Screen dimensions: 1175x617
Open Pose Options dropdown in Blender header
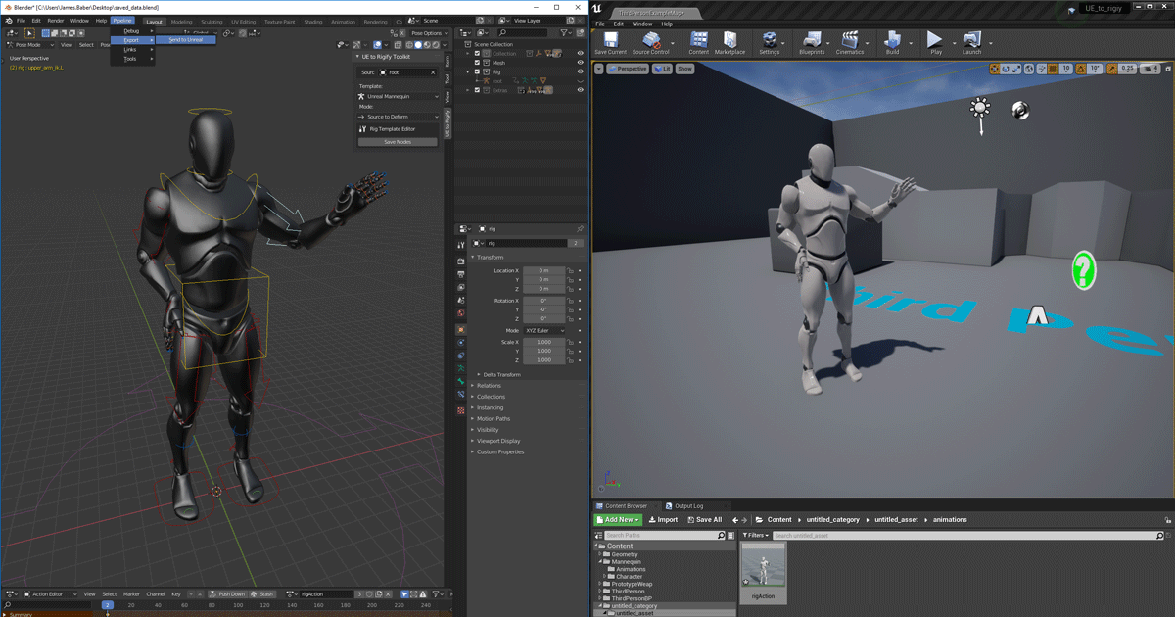click(428, 33)
